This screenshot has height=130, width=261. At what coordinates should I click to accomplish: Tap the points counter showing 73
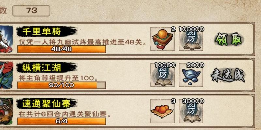31,11
